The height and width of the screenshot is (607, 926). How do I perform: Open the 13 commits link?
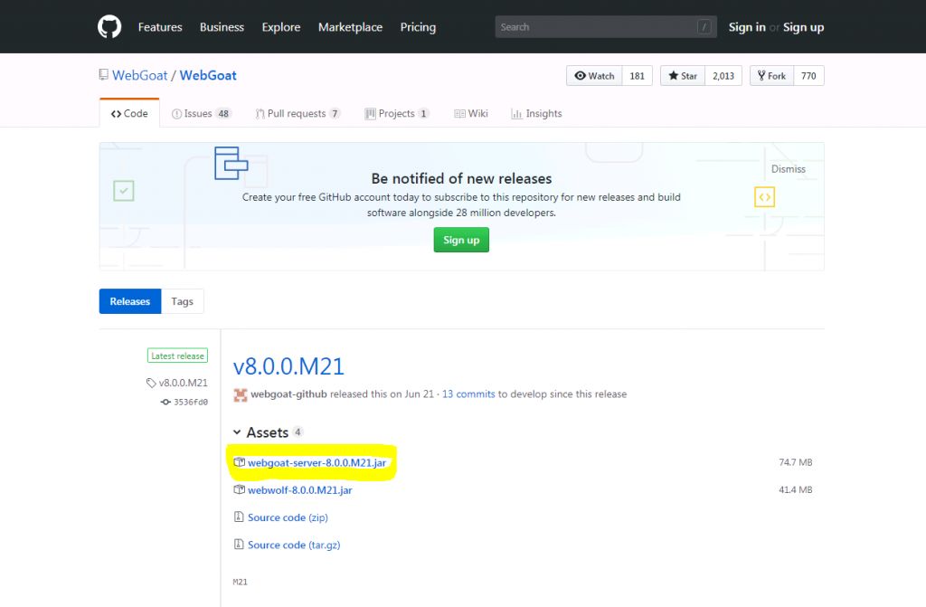coord(468,394)
